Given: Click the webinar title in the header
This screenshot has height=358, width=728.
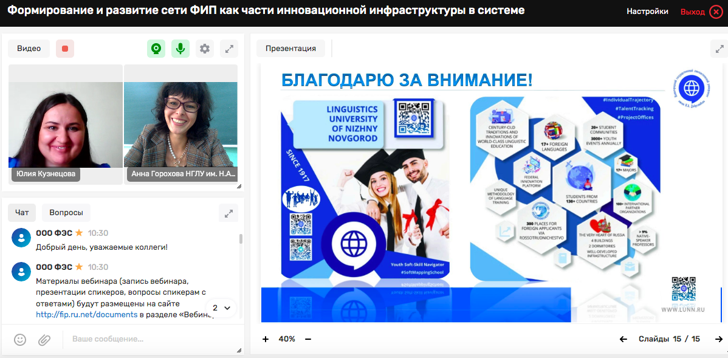Looking at the screenshot, I should click(x=266, y=11).
